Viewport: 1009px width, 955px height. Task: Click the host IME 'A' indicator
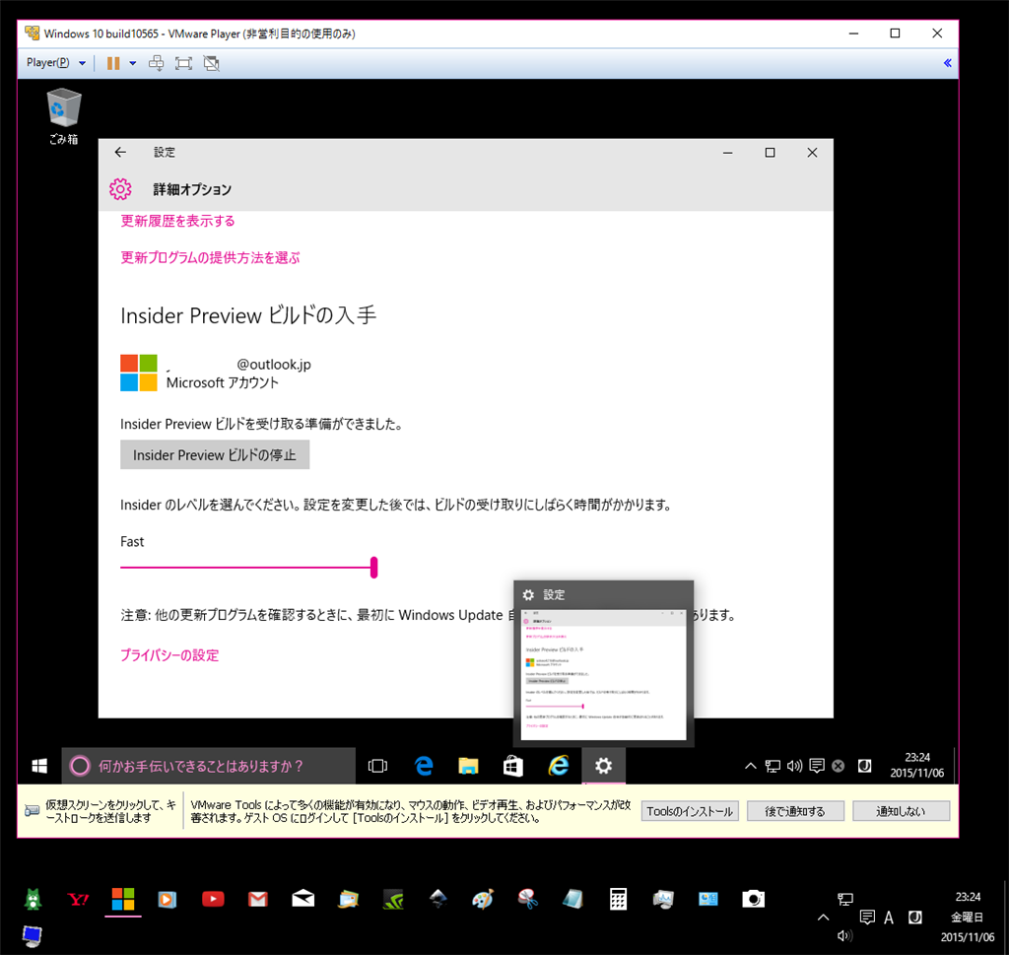(889, 918)
